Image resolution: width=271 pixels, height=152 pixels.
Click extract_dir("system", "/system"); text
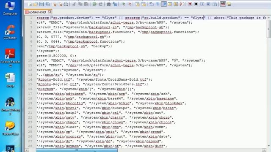71,70
